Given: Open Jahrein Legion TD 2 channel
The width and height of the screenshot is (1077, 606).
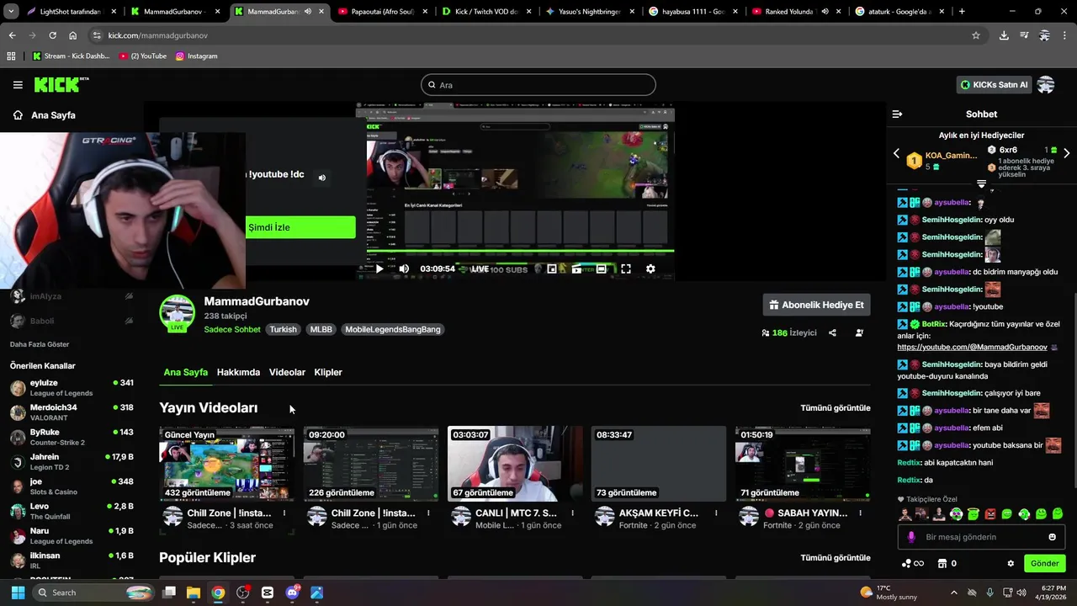Looking at the screenshot, I should (x=72, y=462).
